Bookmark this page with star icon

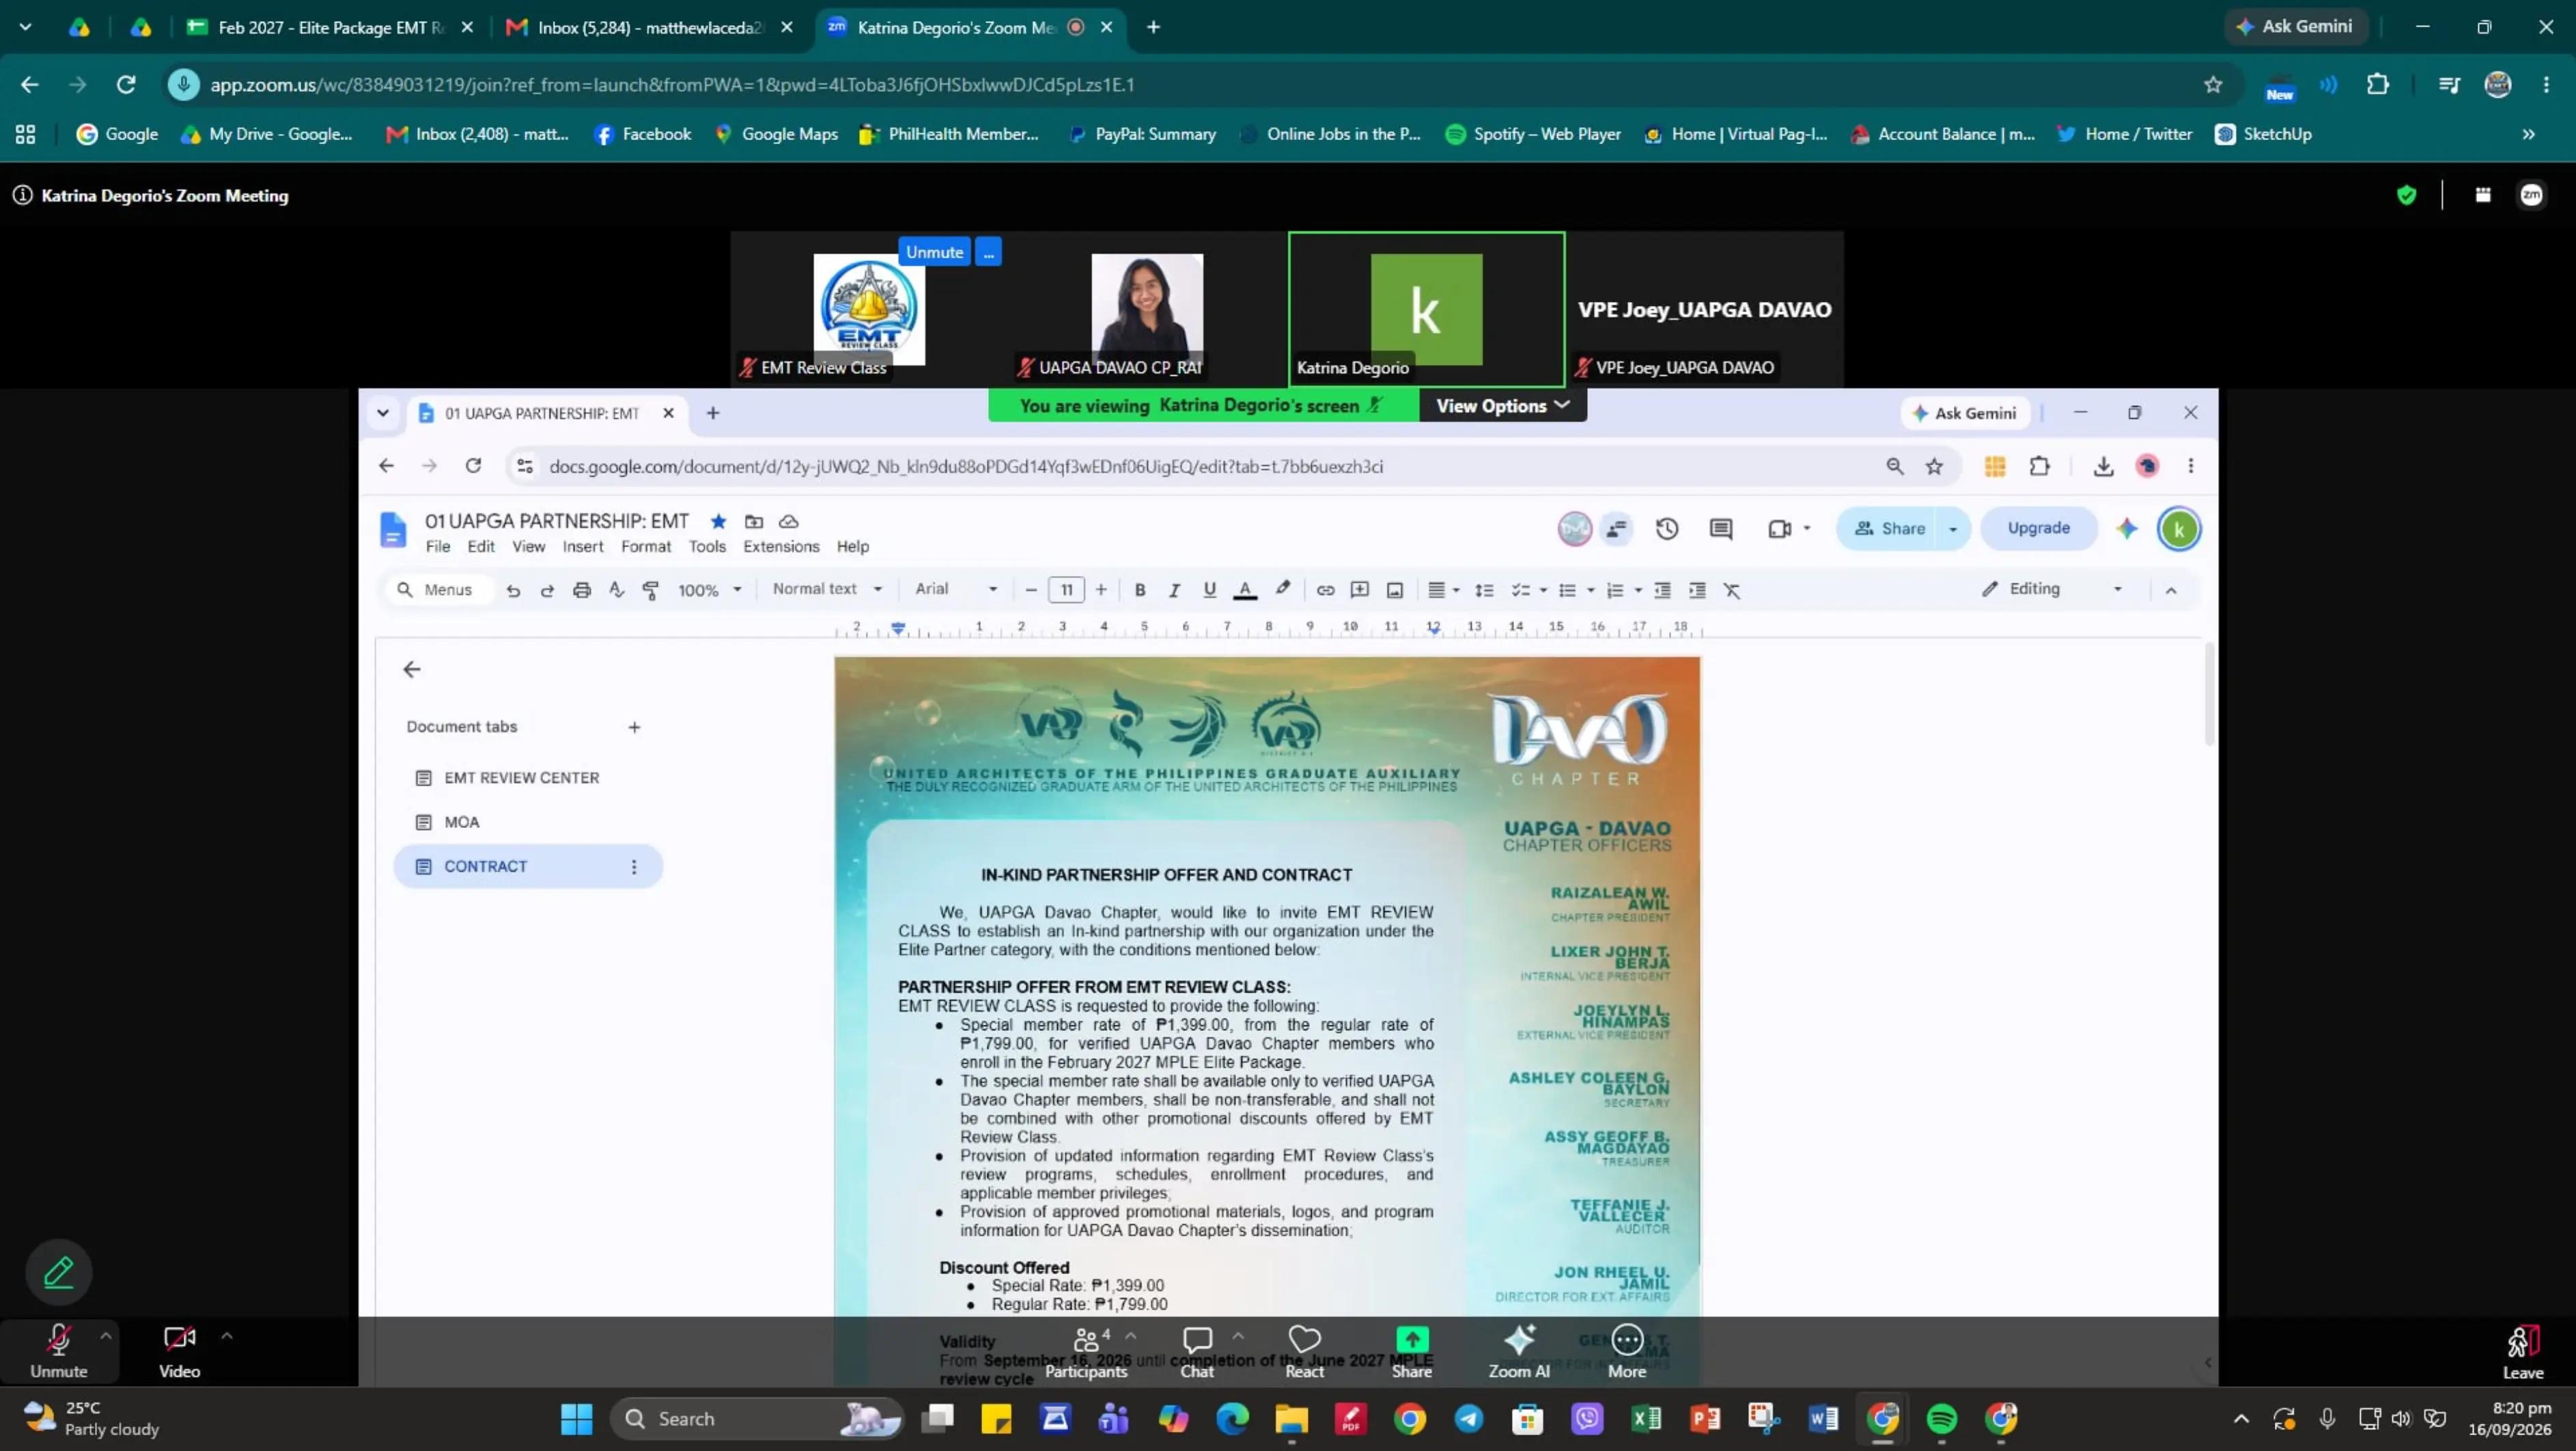[2213, 85]
